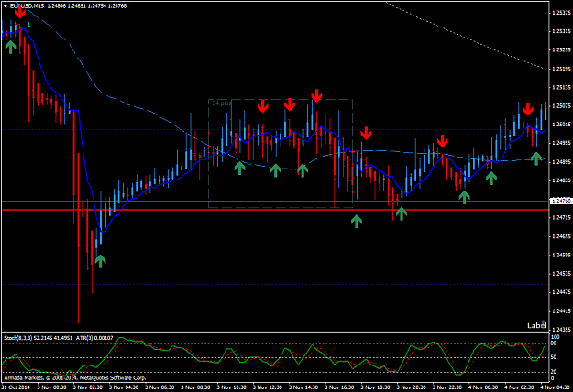Click the stochastic scale value 100
The image size is (573, 392).
555,337
